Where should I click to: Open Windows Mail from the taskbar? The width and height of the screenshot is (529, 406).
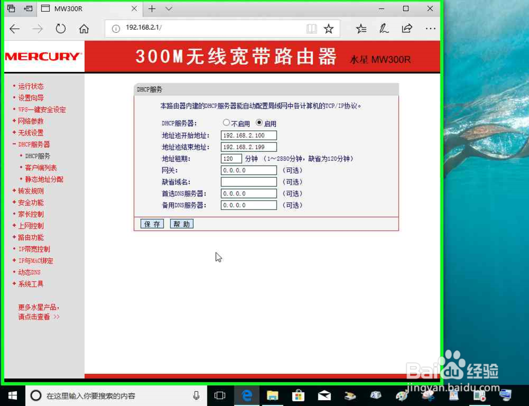pos(324,395)
